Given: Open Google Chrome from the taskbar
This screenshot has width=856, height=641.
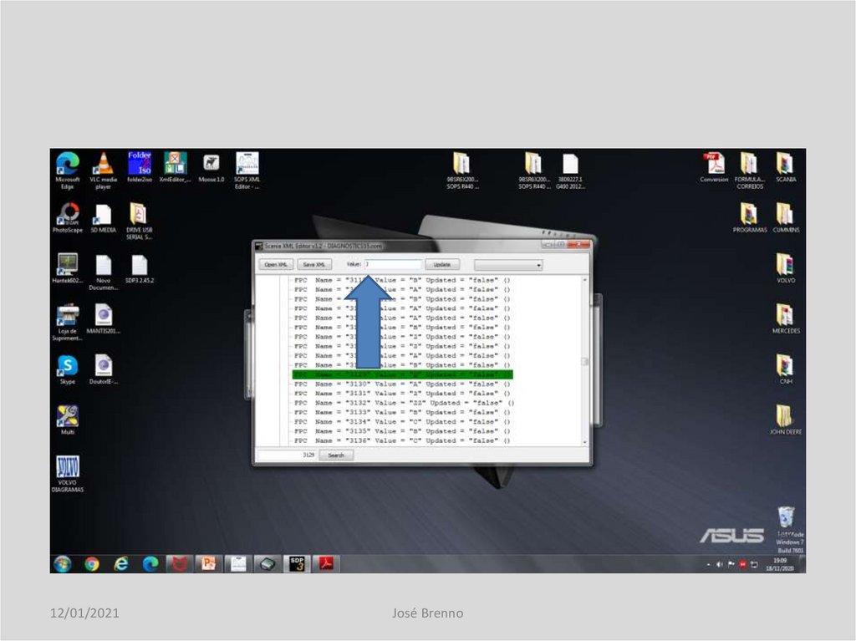Looking at the screenshot, I should coord(92,563).
